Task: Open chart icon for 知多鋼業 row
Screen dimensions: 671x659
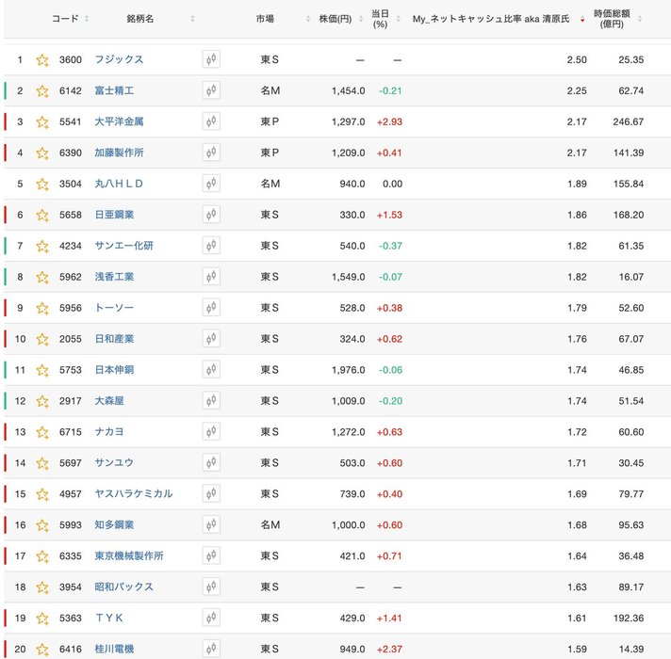Action: pyautogui.click(x=211, y=524)
